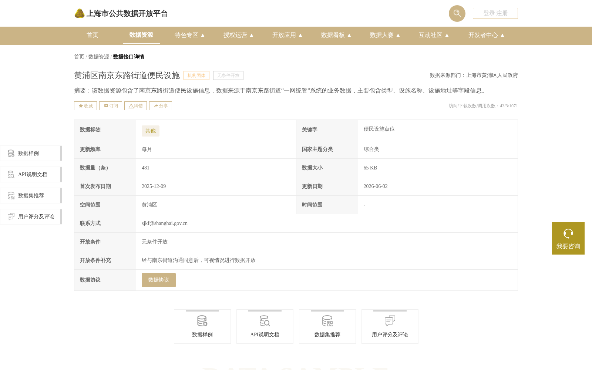This screenshot has height=370, width=592.
Task: Click the 登录 注册 button
Action: click(x=495, y=13)
